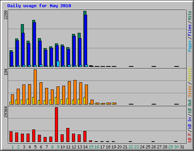Click the x-axis day label 27

[159, 147]
